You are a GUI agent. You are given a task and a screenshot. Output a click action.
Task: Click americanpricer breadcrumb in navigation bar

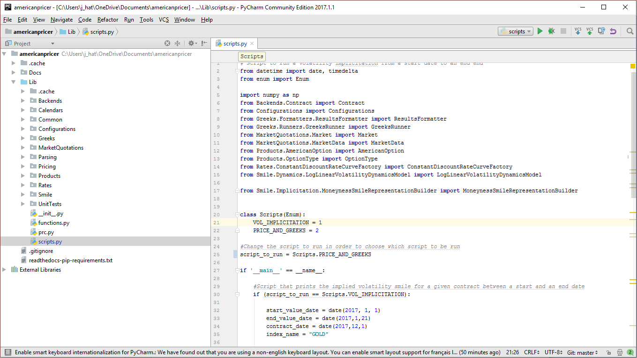point(29,32)
